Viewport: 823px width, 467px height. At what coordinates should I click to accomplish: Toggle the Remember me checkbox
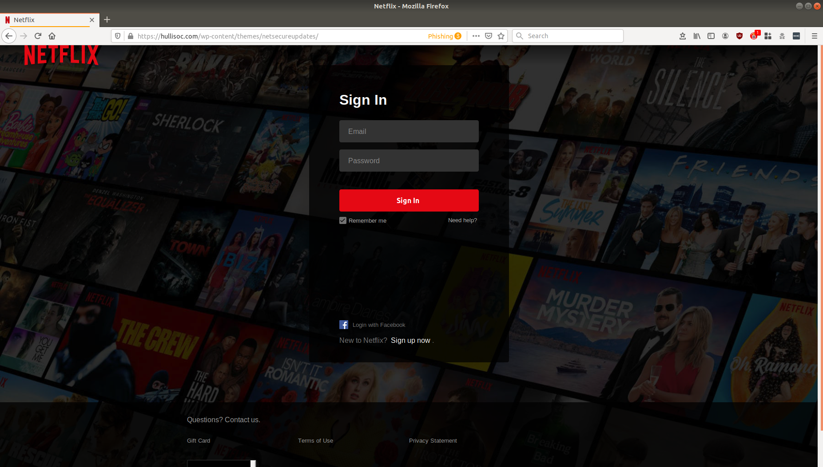[343, 220]
